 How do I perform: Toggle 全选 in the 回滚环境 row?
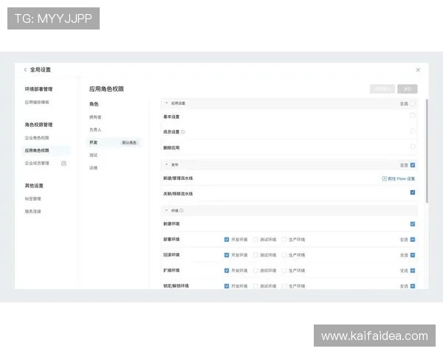(x=413, y=255)
